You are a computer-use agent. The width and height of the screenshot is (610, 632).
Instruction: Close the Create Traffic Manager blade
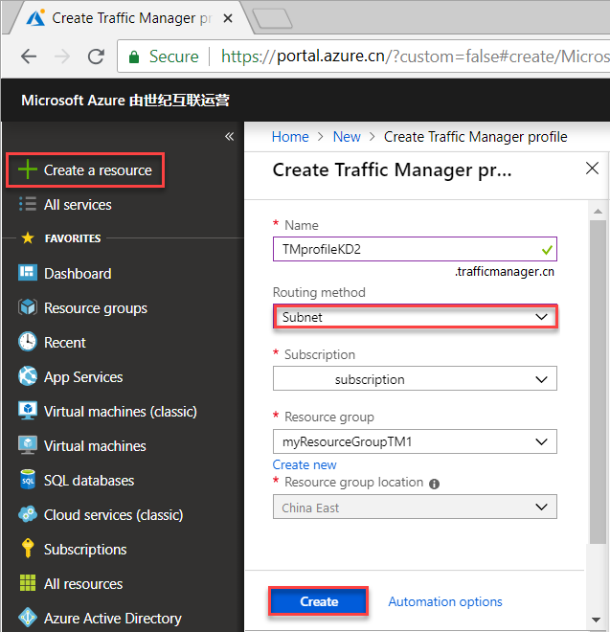pos(592,169)
